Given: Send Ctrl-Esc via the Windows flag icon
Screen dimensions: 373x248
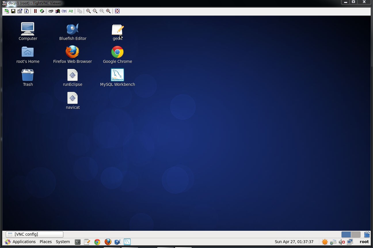Looking at the screenshot, I should (x=58, y=11).
